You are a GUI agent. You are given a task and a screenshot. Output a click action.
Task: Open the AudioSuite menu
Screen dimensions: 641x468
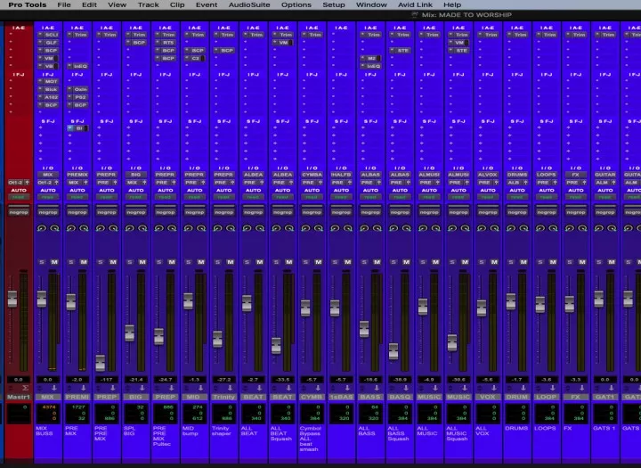249,5
